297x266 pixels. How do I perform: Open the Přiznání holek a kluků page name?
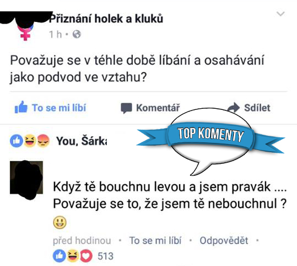(106, 19)
